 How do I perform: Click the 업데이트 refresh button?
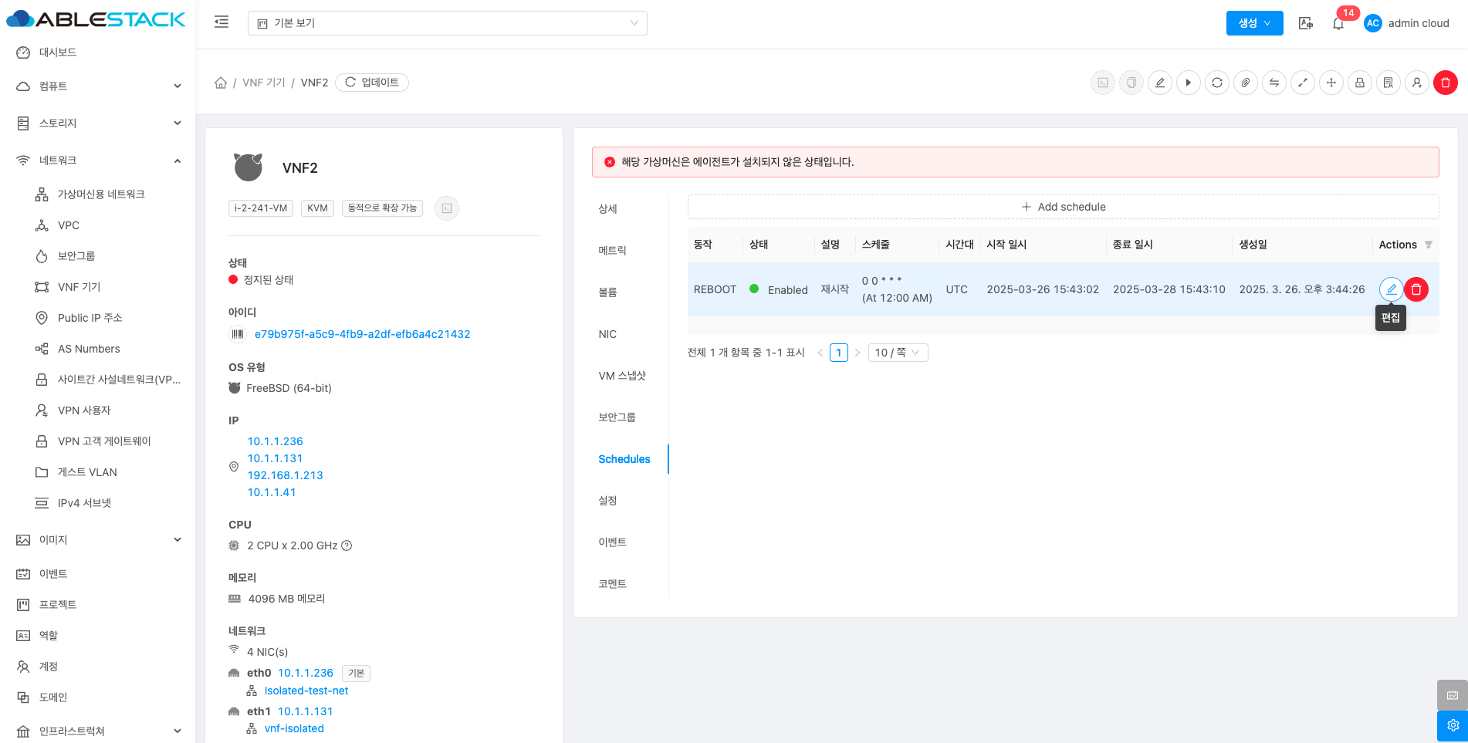point(372,83)
